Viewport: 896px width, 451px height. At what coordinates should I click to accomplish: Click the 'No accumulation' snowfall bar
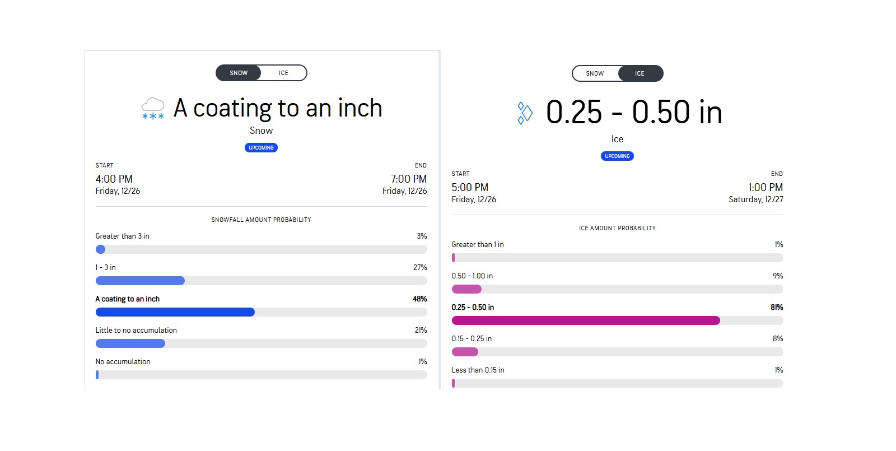click(x=261, y=375)
